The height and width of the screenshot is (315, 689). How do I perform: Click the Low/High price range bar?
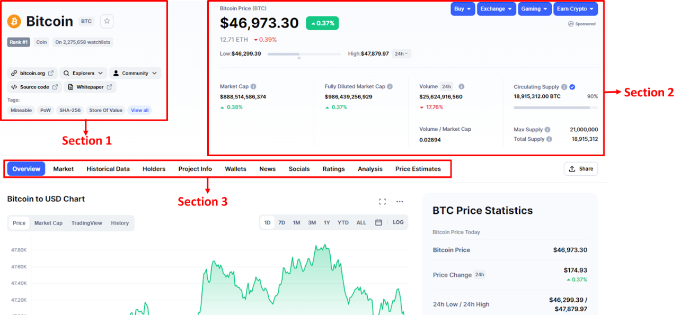(304, 54)
